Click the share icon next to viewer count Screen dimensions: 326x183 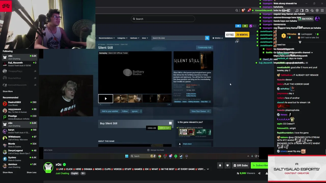tap(259, 173)
